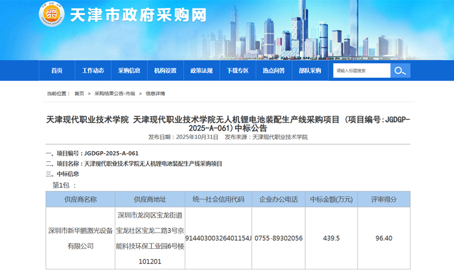The height and width of the screenshot is (271, 454).
Task: Click the Tianjin government procurement logo emblem
Action: click(52, 15)
